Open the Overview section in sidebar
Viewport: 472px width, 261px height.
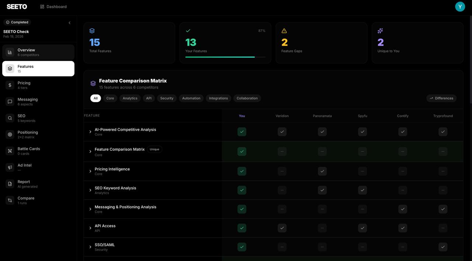click(x=26, y=51)
